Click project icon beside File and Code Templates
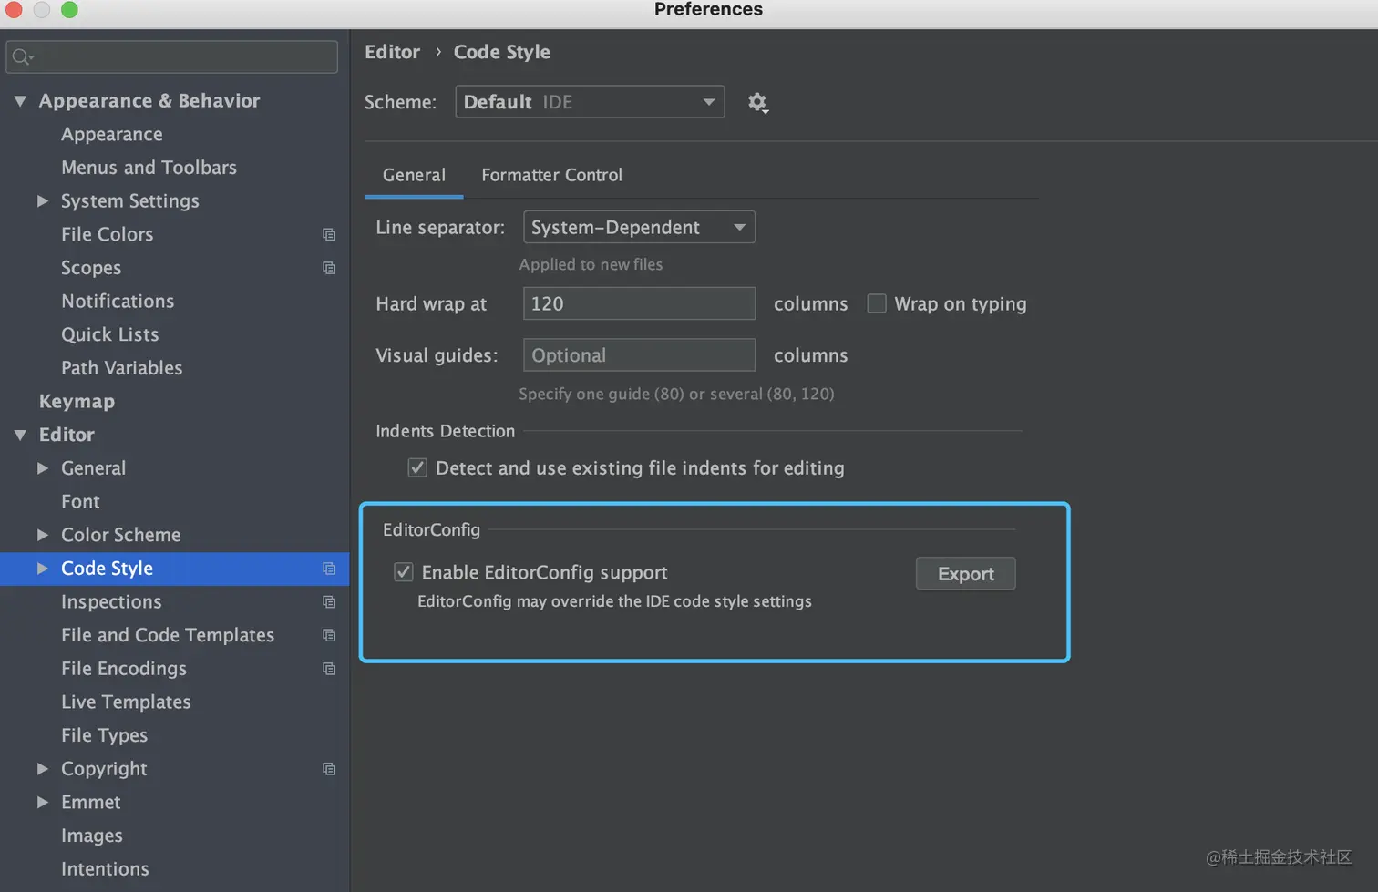 [x=329, y=635]
